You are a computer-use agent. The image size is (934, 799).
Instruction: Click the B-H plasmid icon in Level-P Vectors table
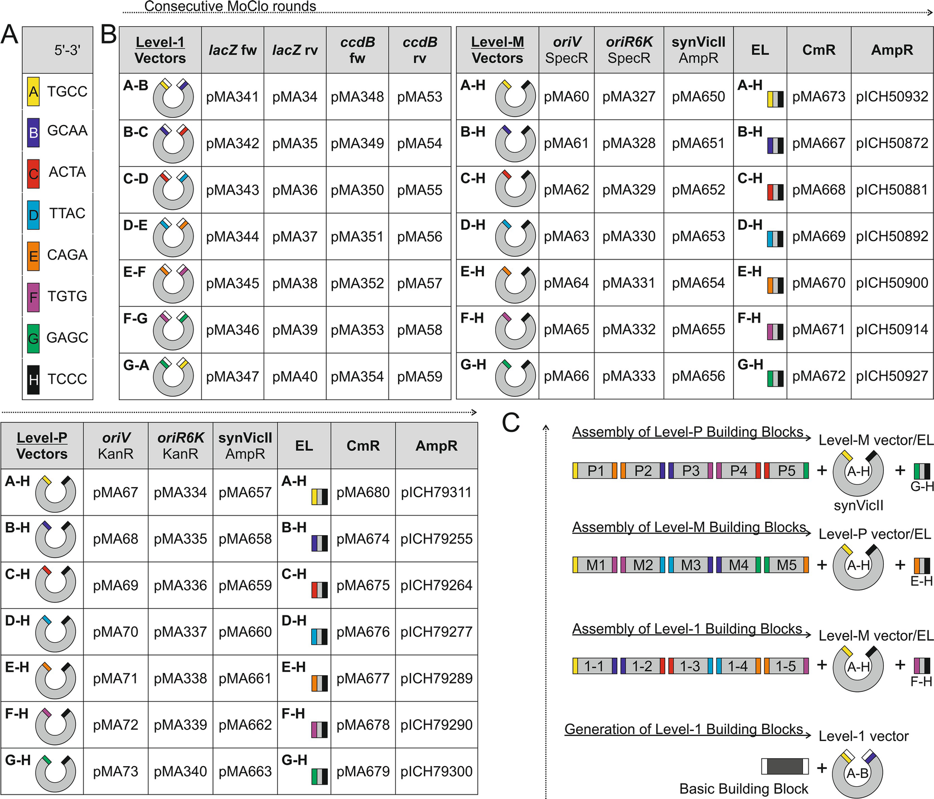click(x=55, y=538)
